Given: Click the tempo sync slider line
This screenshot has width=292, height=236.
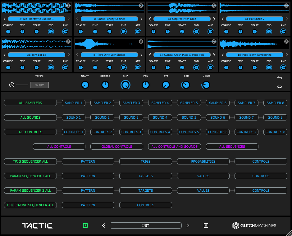Looking at the screenshot, I should point(22,85).
